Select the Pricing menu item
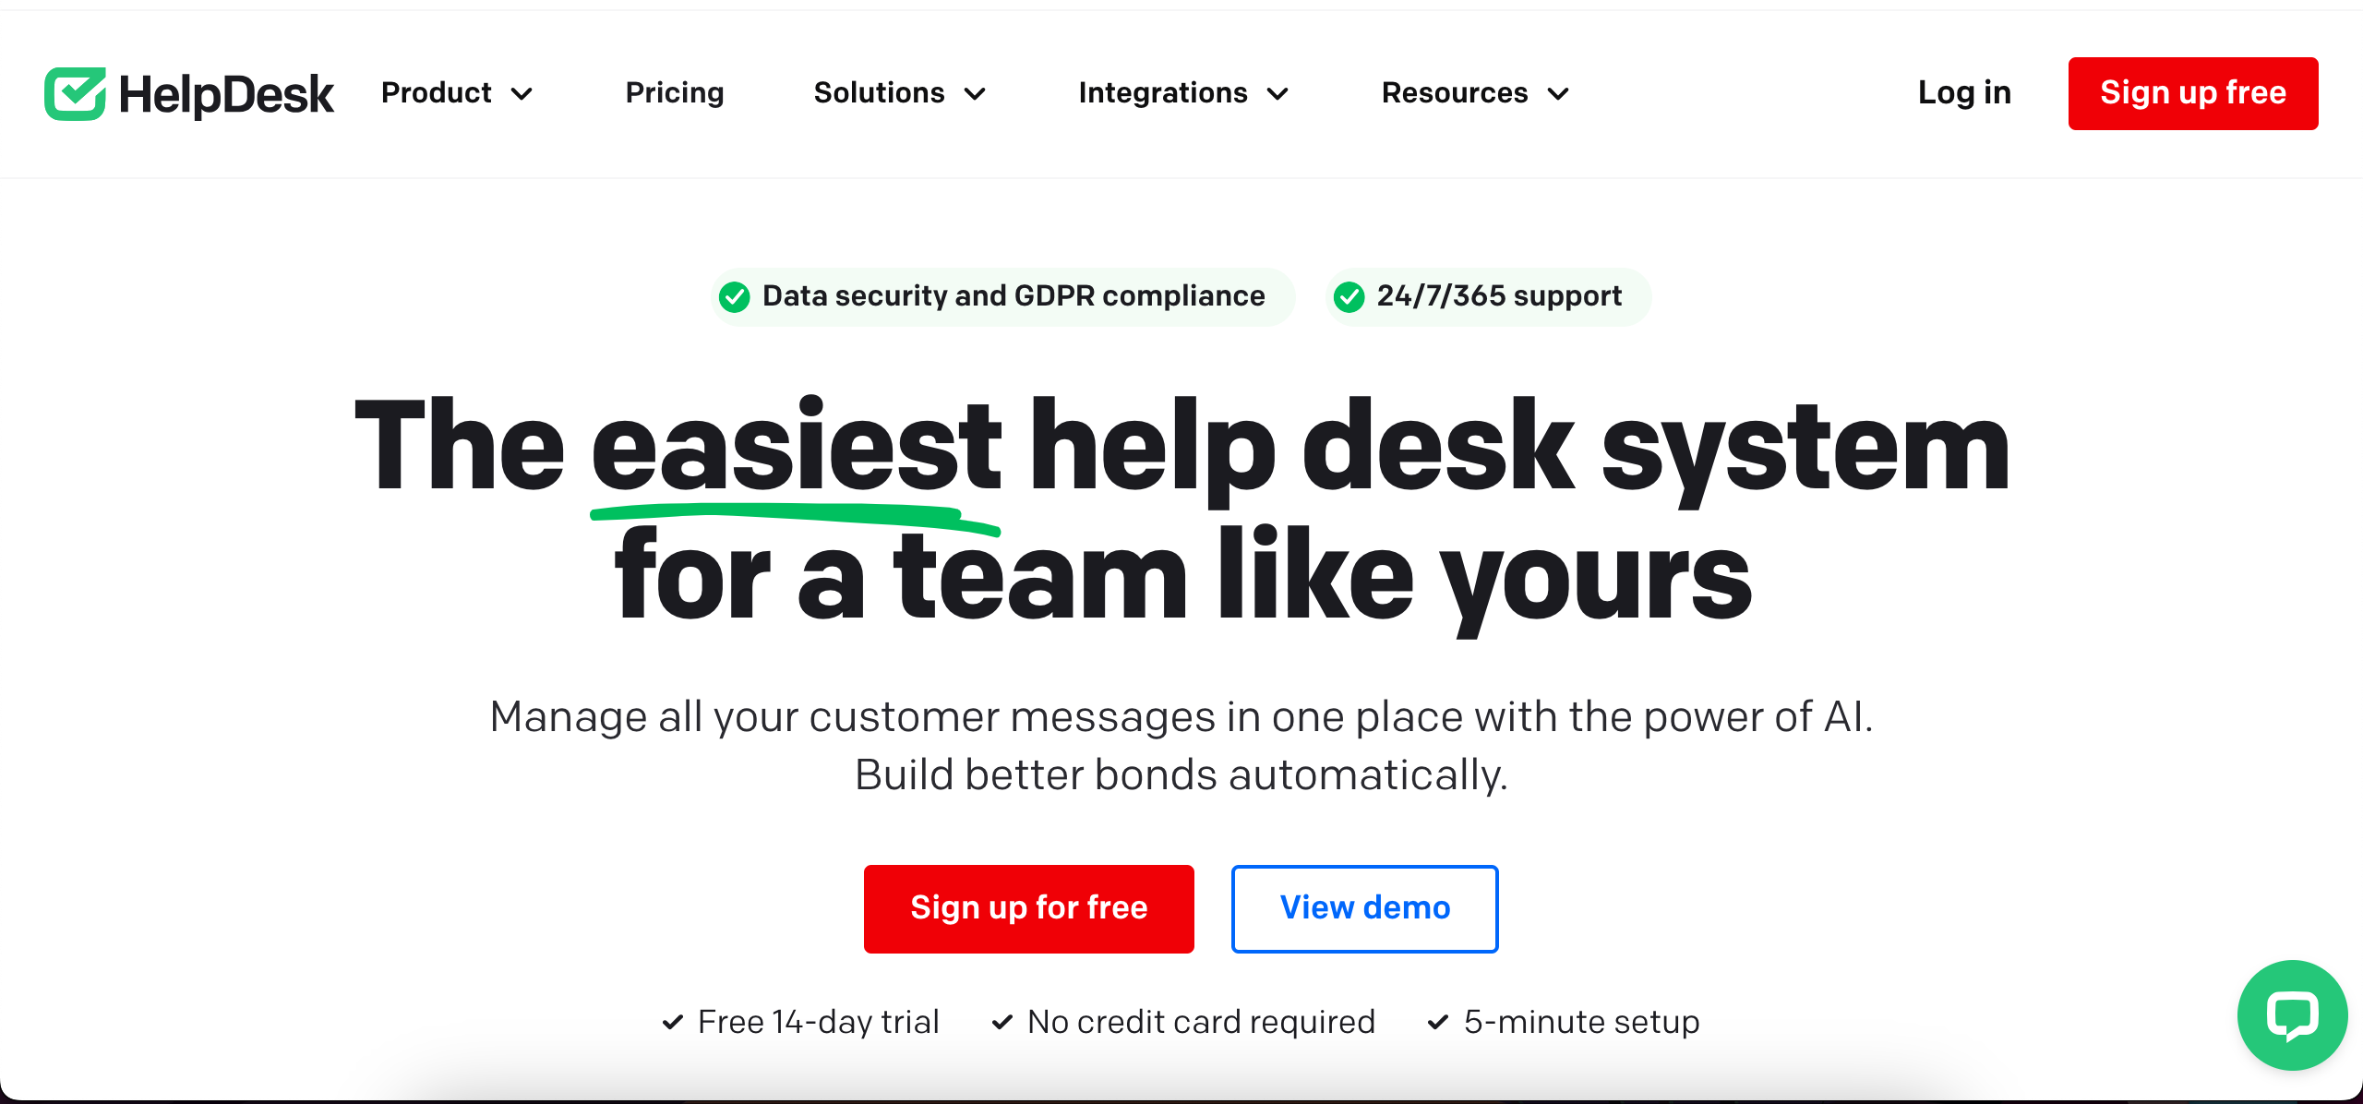This screenshot has height=1104, width=2363. pos(674,92)
